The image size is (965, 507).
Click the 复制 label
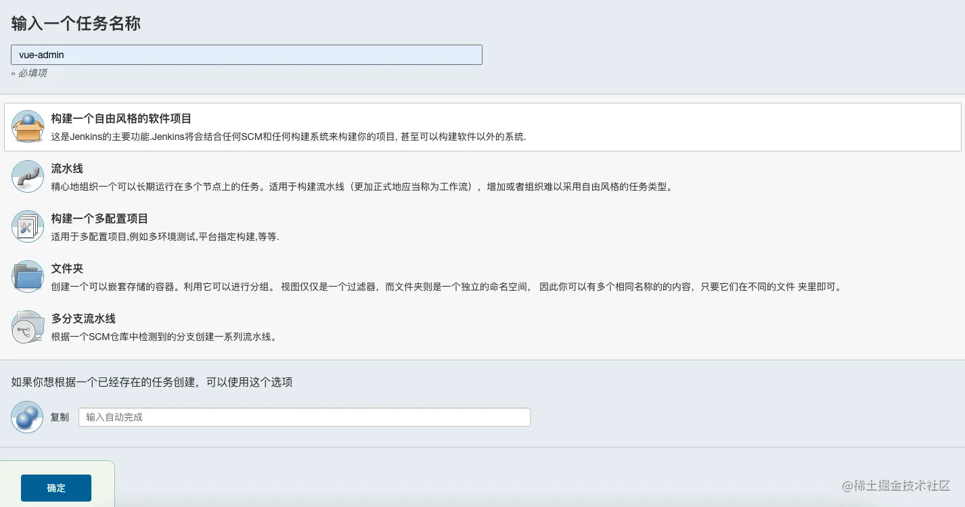coord(60,417)
